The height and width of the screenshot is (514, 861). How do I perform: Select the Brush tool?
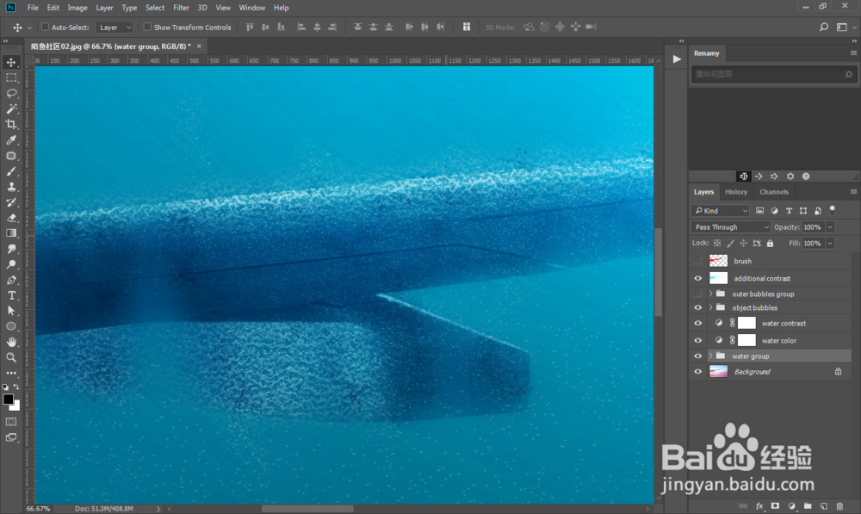click(11, 171)
